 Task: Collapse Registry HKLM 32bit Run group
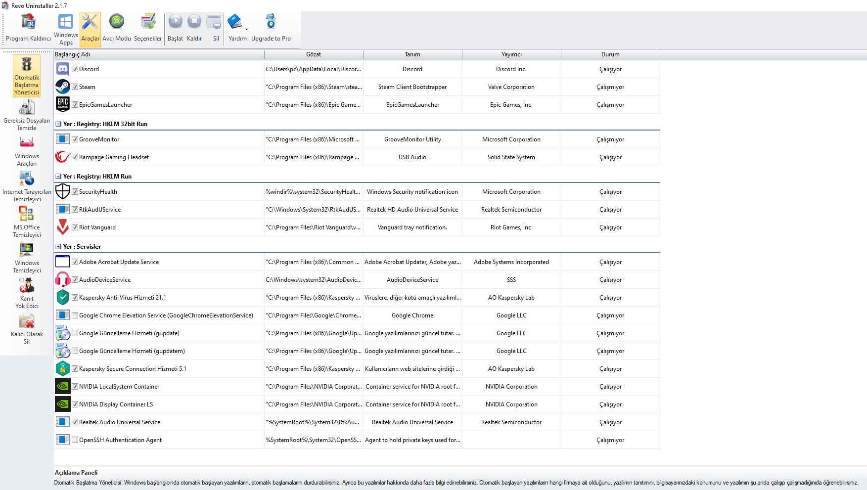point(58,124)
